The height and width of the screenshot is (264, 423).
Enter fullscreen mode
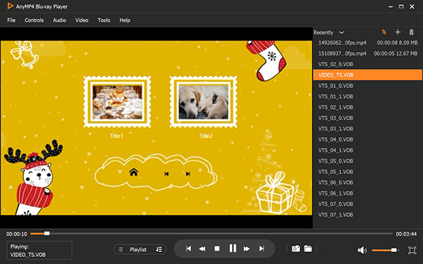click(x=412, y=250)
